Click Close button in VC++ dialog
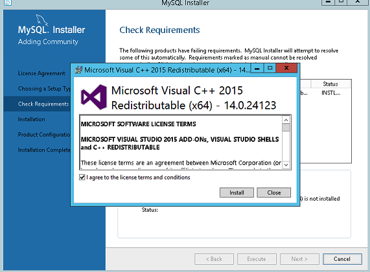Screen dimensions: 370x272 pyautogui.click(x=273, y=192)
